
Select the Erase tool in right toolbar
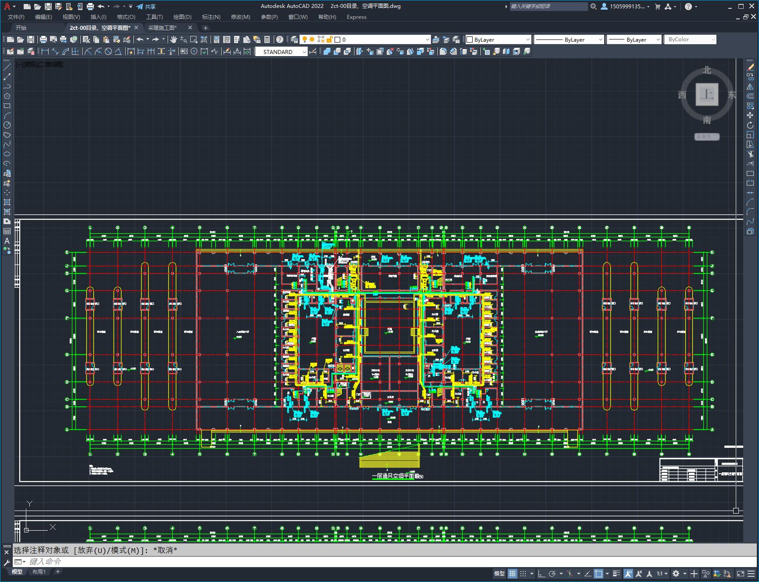point(750,67)
